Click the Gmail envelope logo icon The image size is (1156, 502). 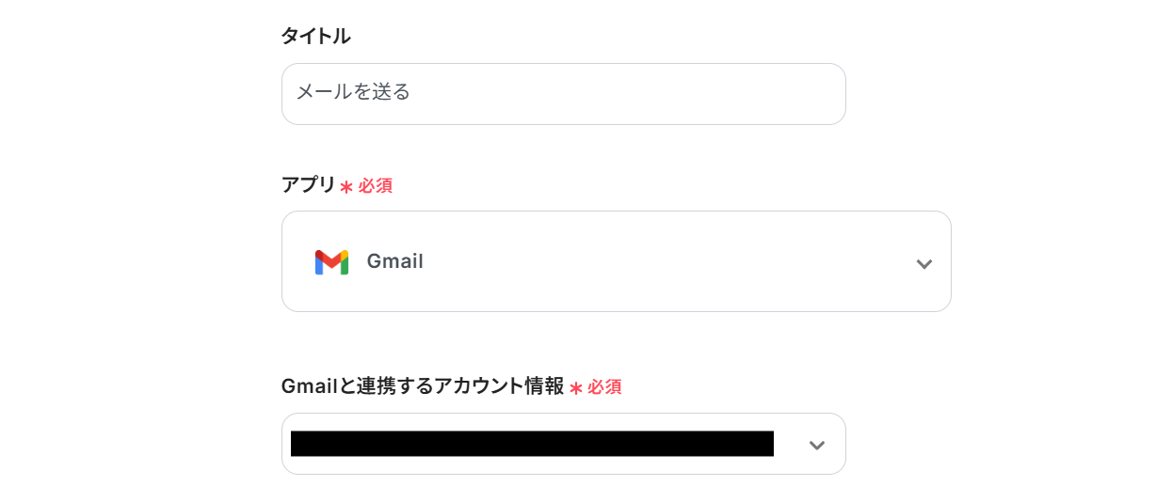[x=331, y=262]
